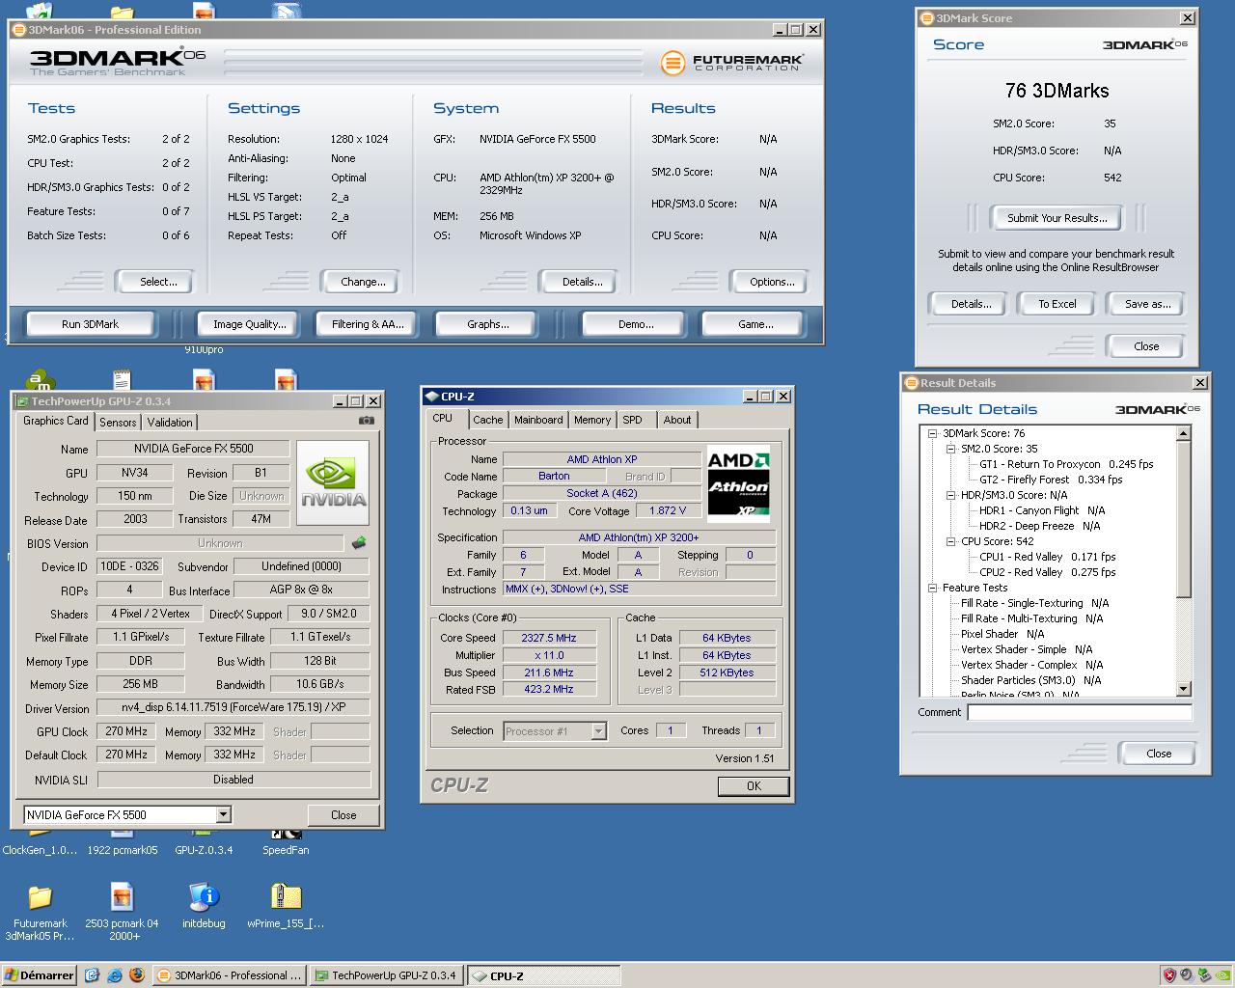Click the AMD Athlon XP logo in CPU-Z
This screenshot has width=1235, height=988.
(x=738, y=481)
